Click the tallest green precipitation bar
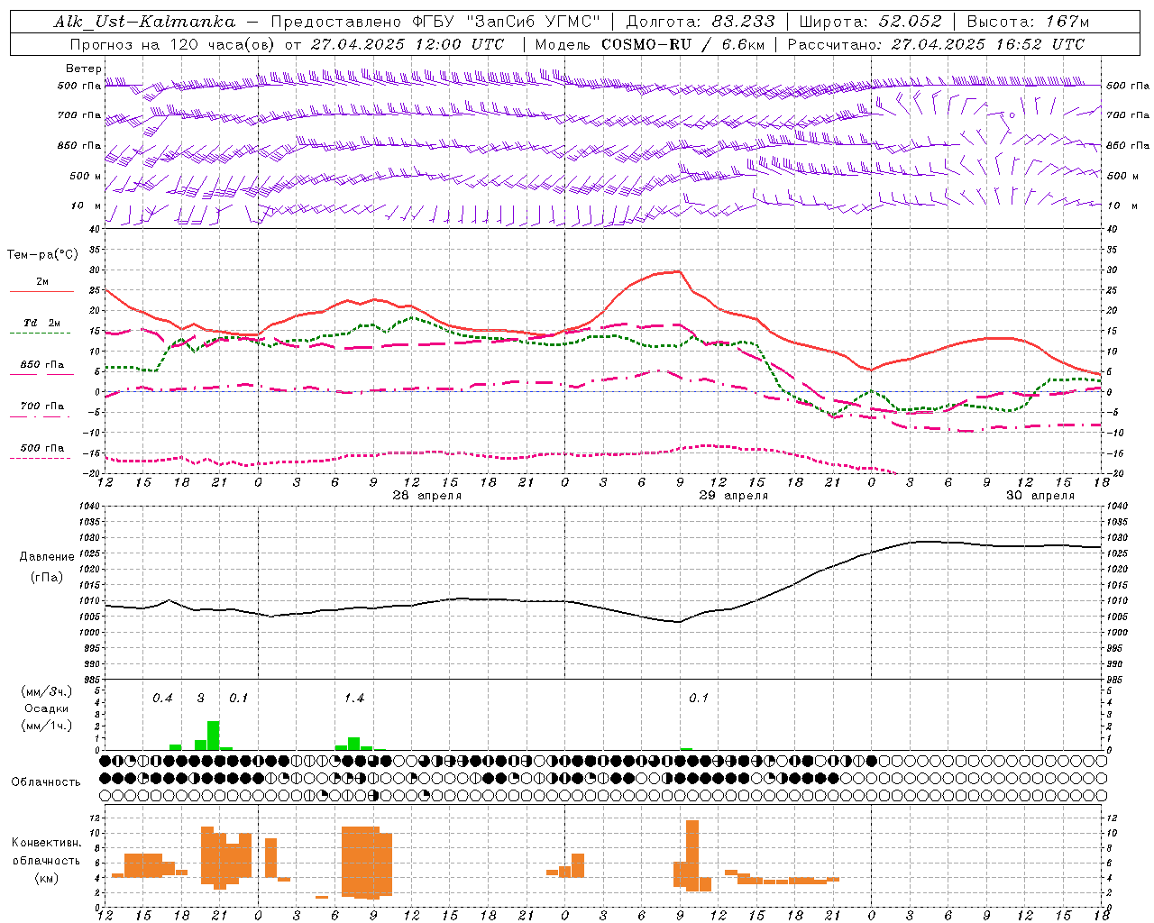 point(214,736)
